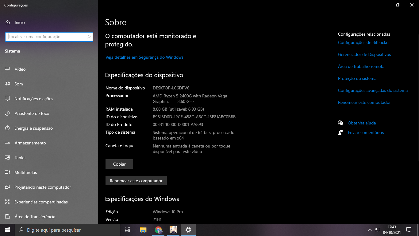Screen dimensions: 419x236
Task: Open the Windows Start menu
Action: click(7, 230)
